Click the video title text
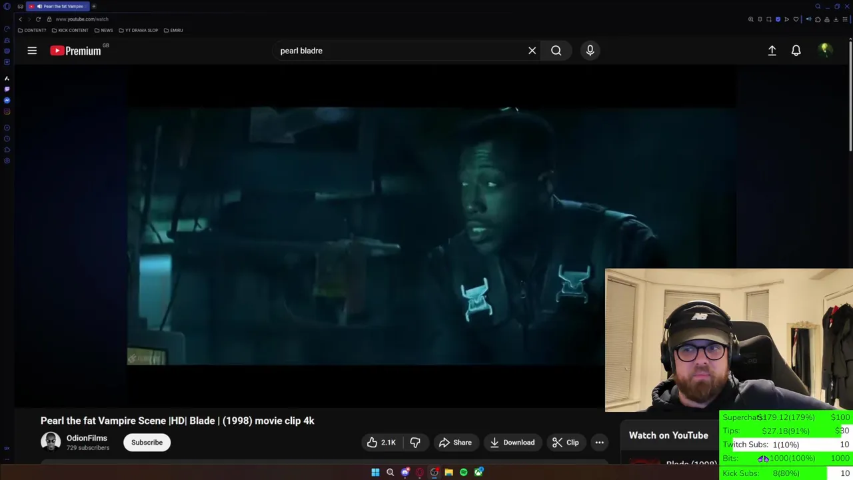The image size is (853, 480). click(x=177, y=421)
